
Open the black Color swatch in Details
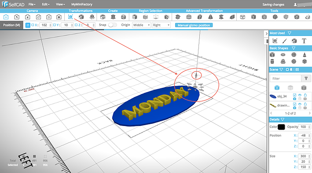(x=281, y=127)
